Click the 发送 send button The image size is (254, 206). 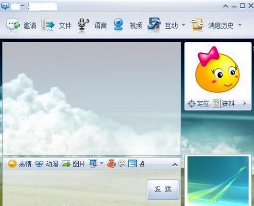coord(163,189)
